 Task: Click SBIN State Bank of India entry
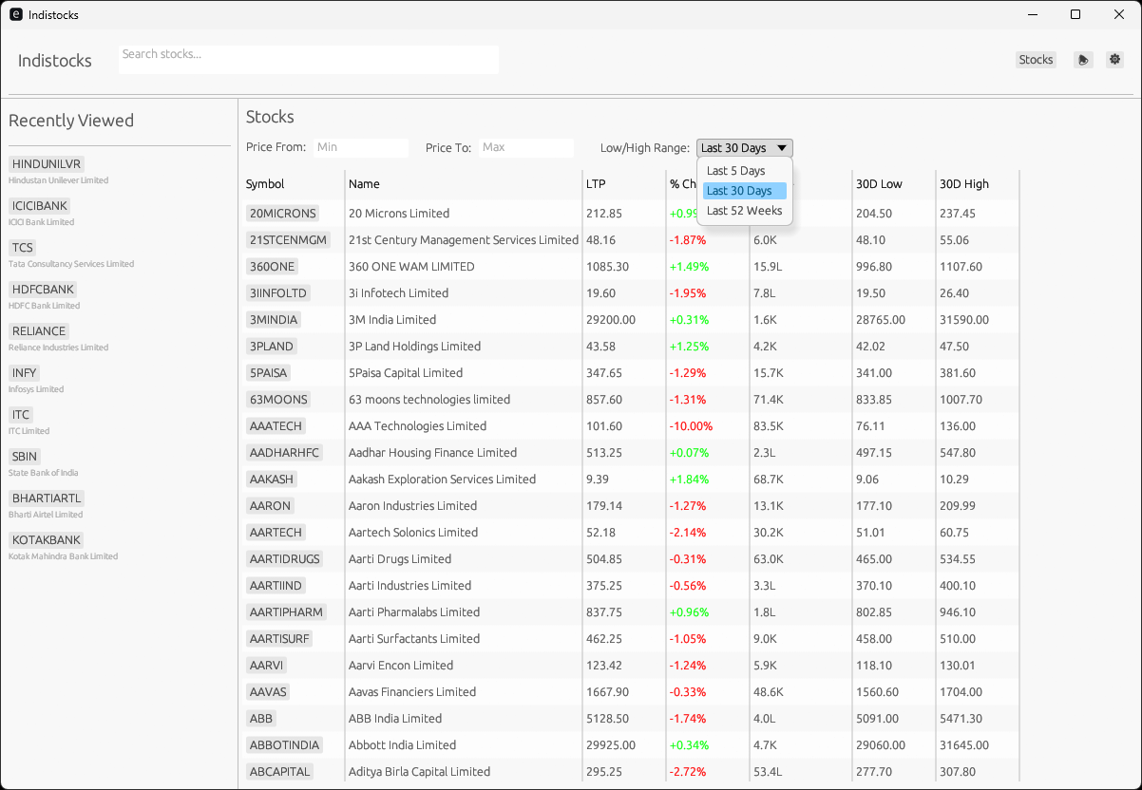pyautogui.click(x=24, y=456)
